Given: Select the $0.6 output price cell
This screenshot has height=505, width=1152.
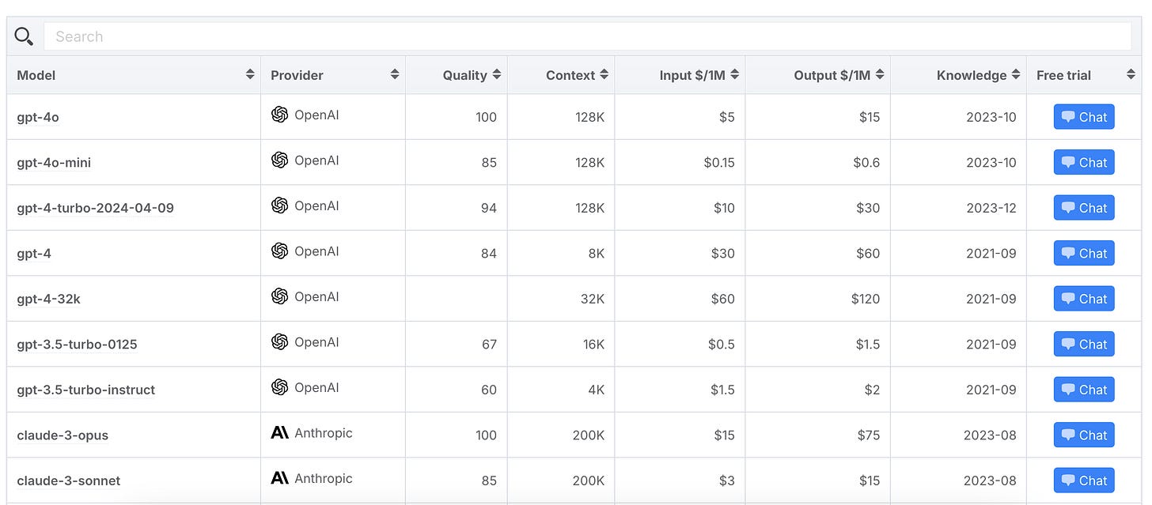Looking at the screenshot, I should [x=818, y=162].
